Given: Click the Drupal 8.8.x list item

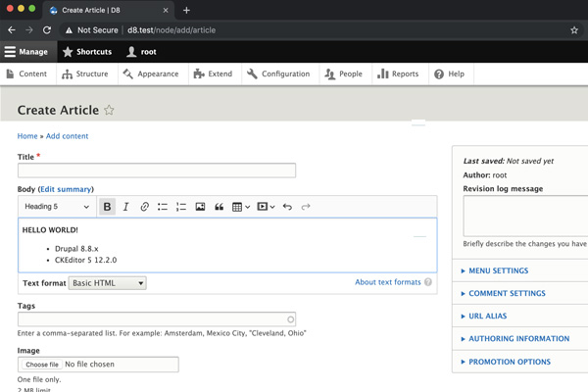Looking at the screenshot, I should point(76,249).
